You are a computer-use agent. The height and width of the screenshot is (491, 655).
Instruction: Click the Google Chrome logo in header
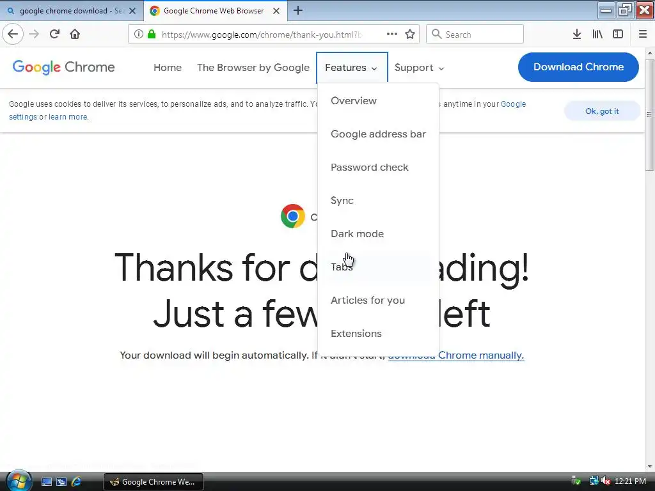(x=63, y=67)
